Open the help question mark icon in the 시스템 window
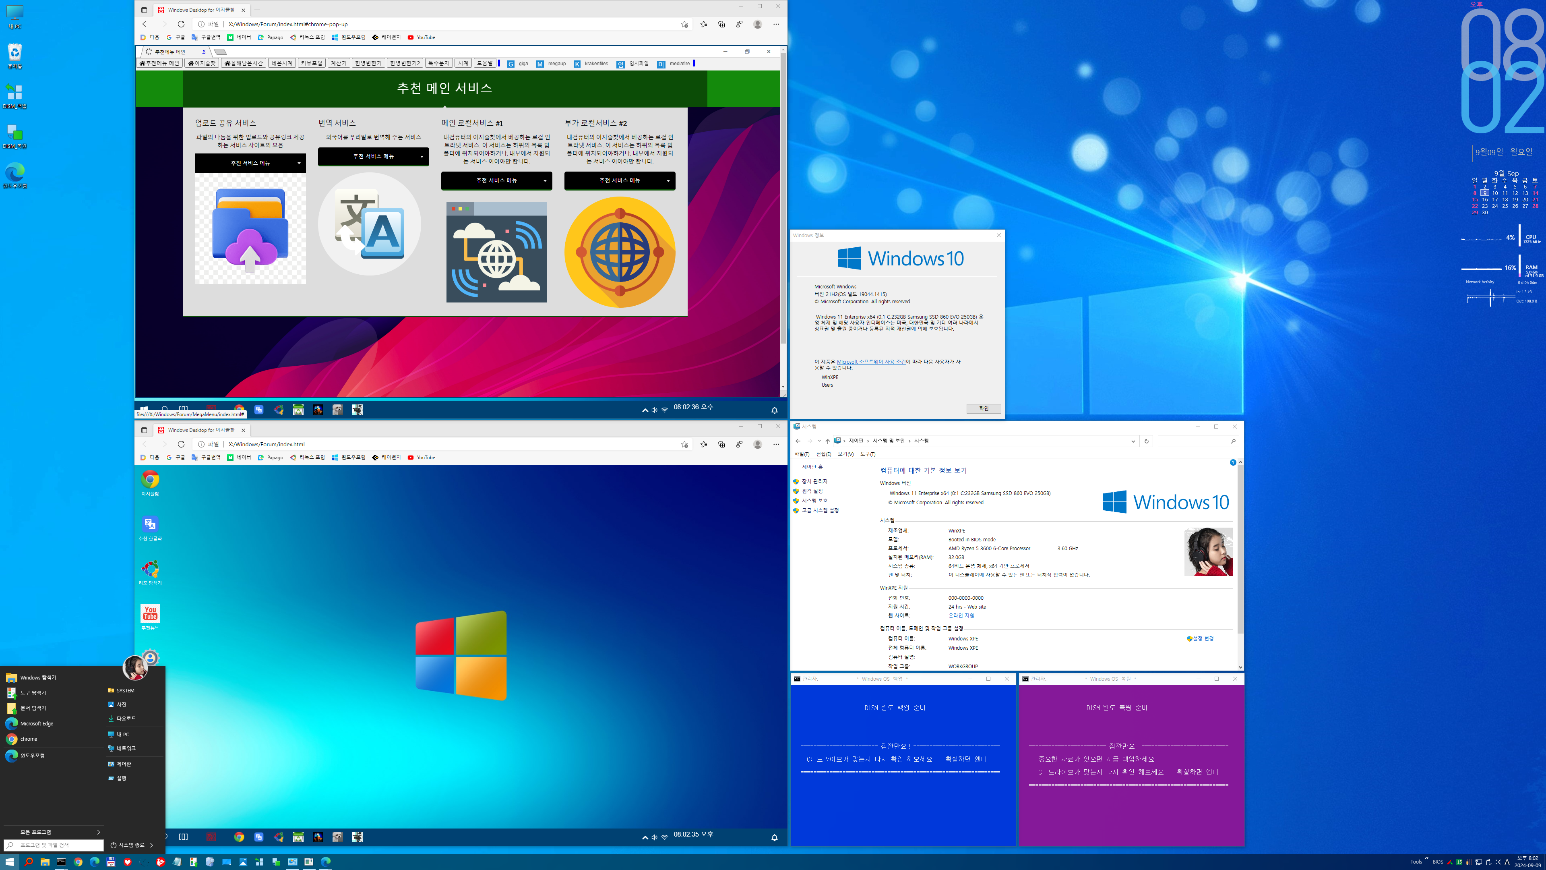Viewport: 1546px width, 870px height. tap(1233, 462)
